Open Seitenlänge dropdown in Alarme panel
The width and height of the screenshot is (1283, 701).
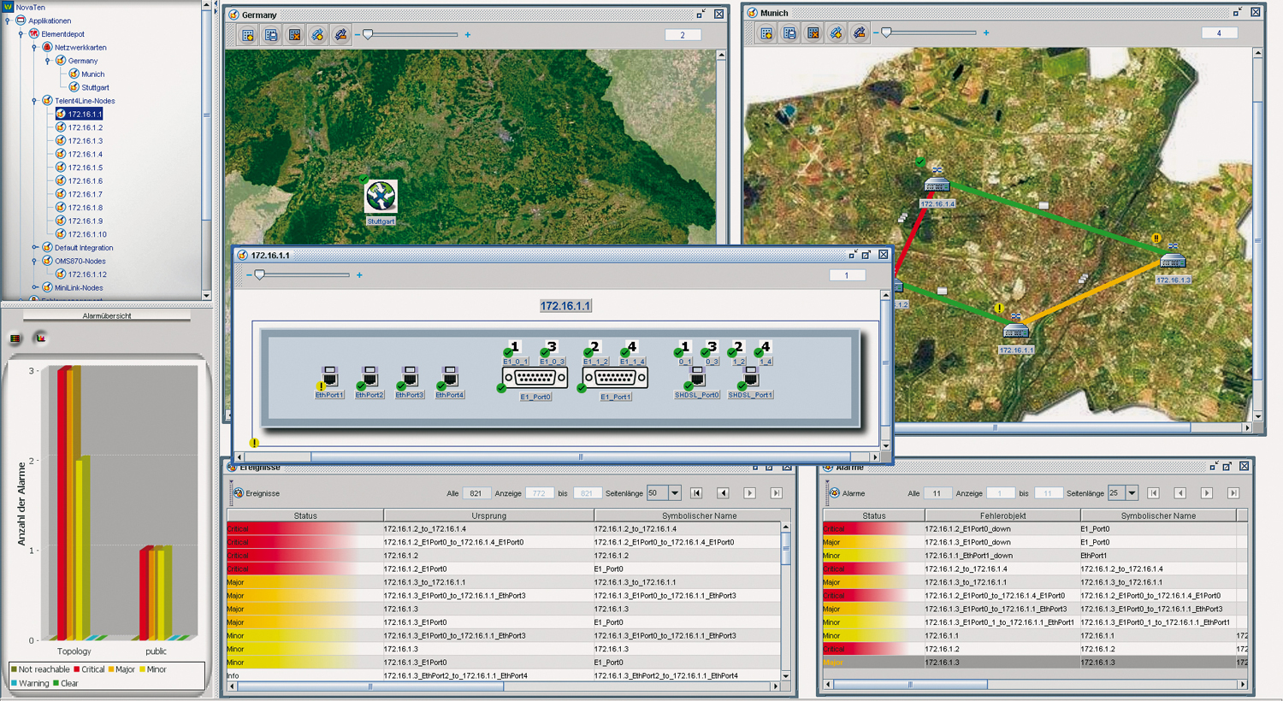(x=1132, y=493)
